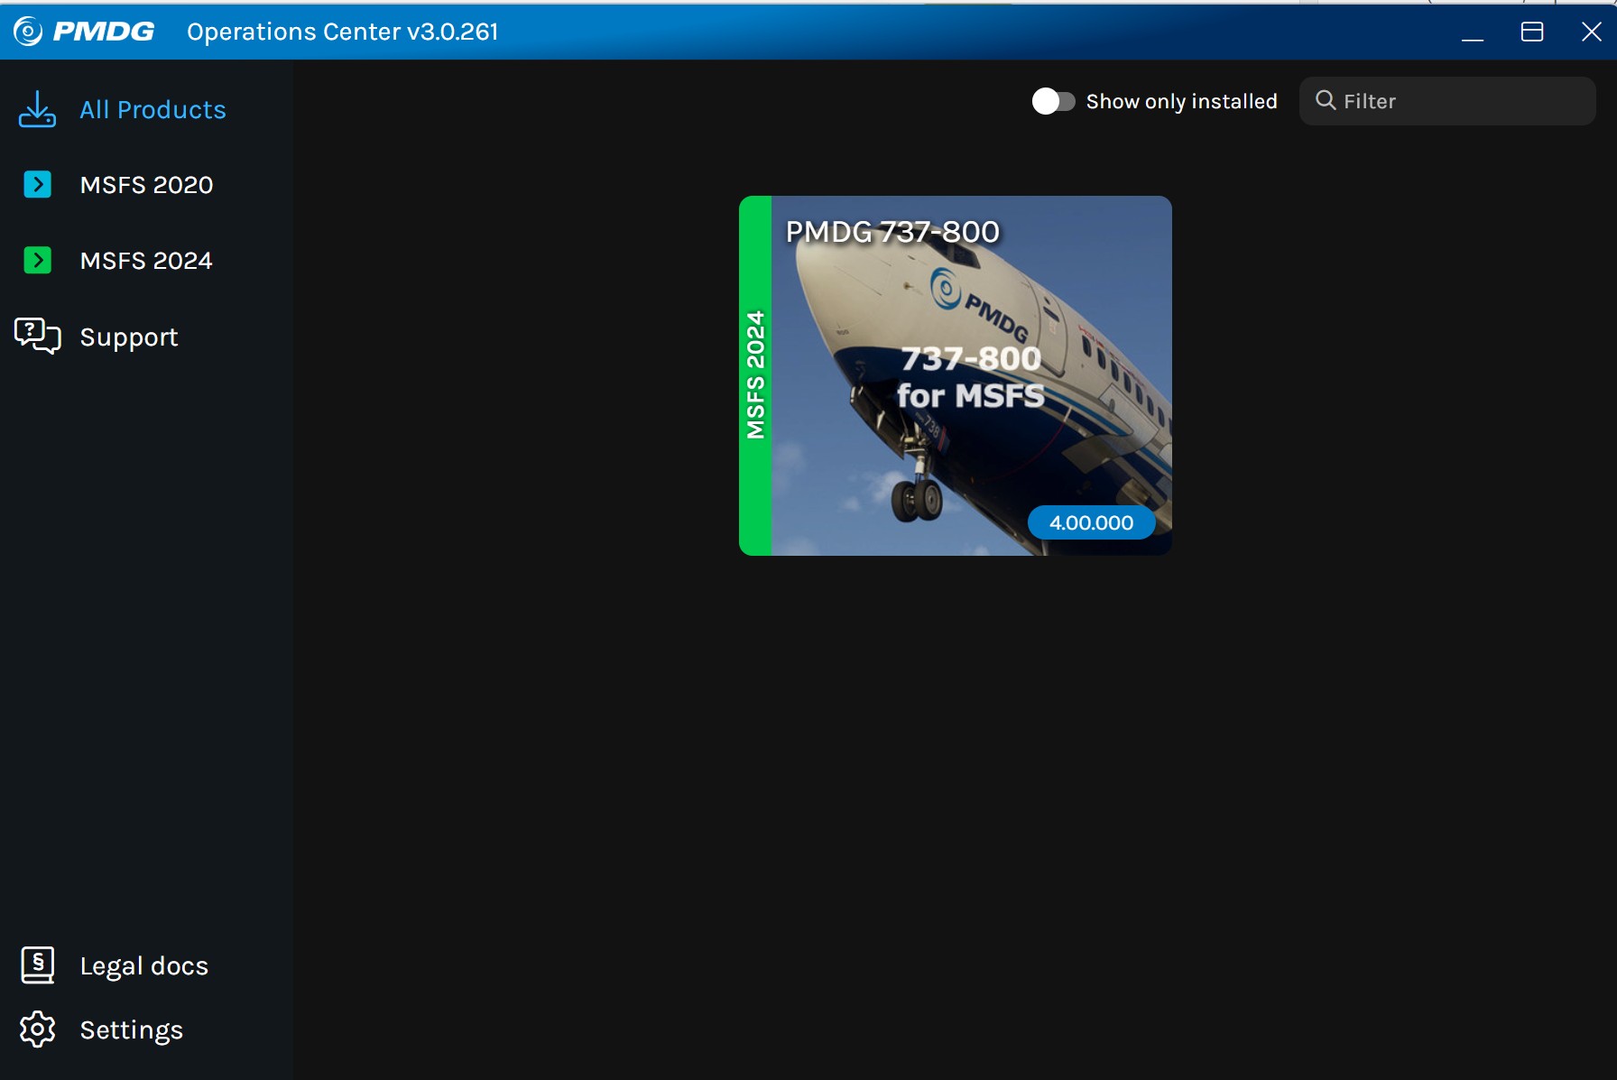Viewport: 1617px width, 1080px height.
Task: Click the Legal docs book icon
Action: tap(37, 965)
